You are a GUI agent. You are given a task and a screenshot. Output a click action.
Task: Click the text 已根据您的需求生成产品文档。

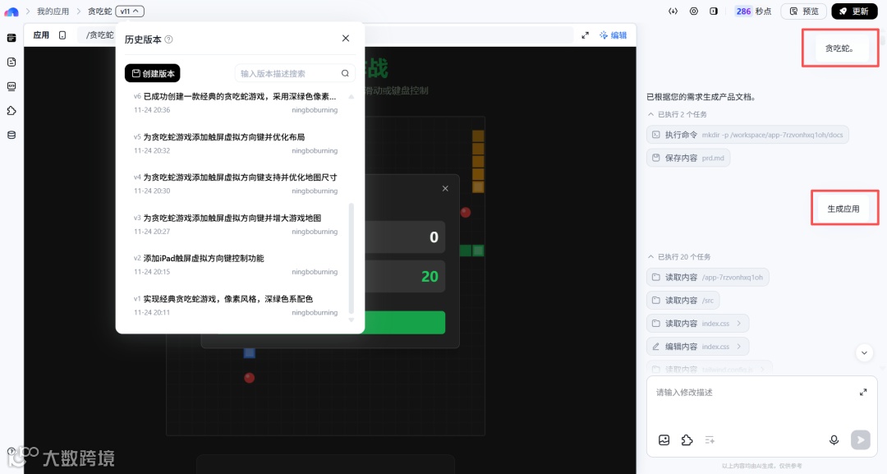(x=701, y=97)
